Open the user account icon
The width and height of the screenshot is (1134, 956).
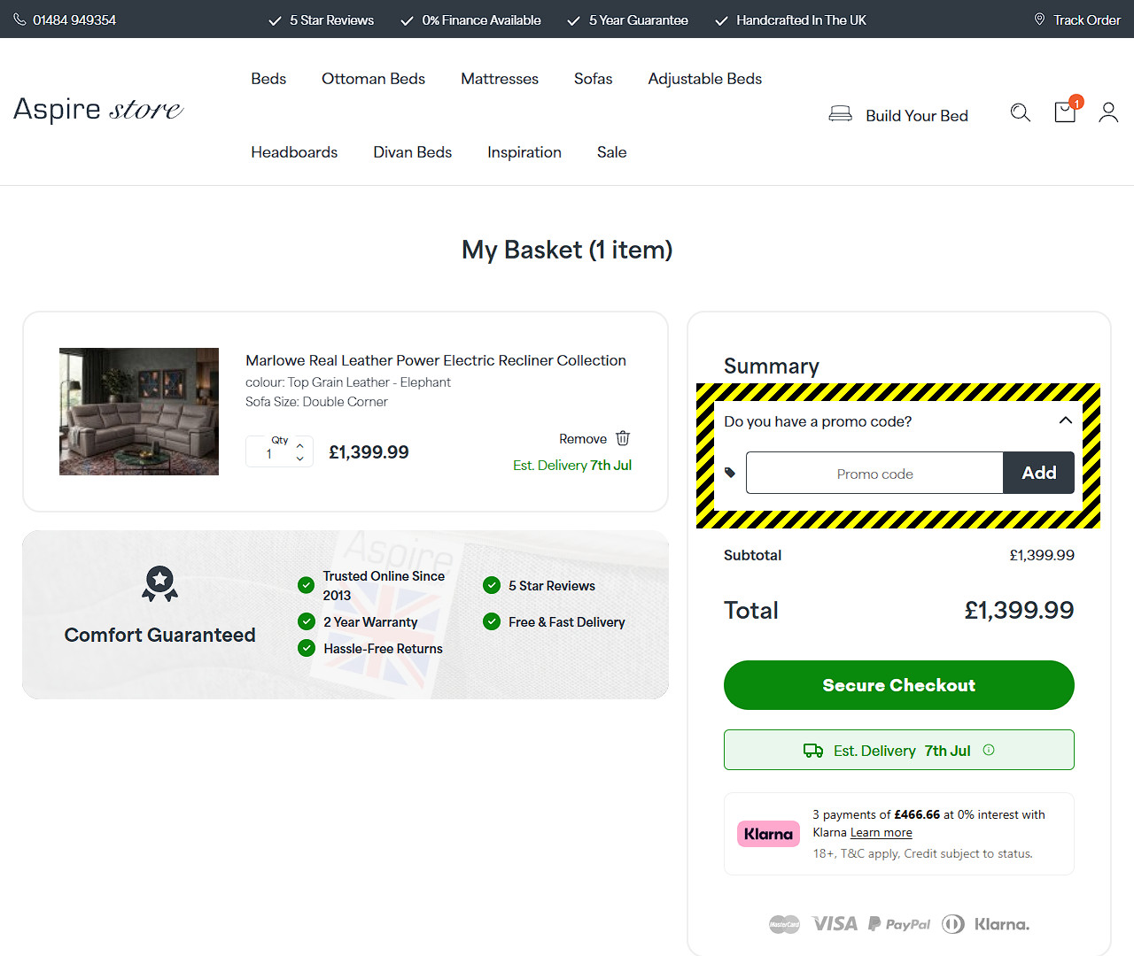1108,112
